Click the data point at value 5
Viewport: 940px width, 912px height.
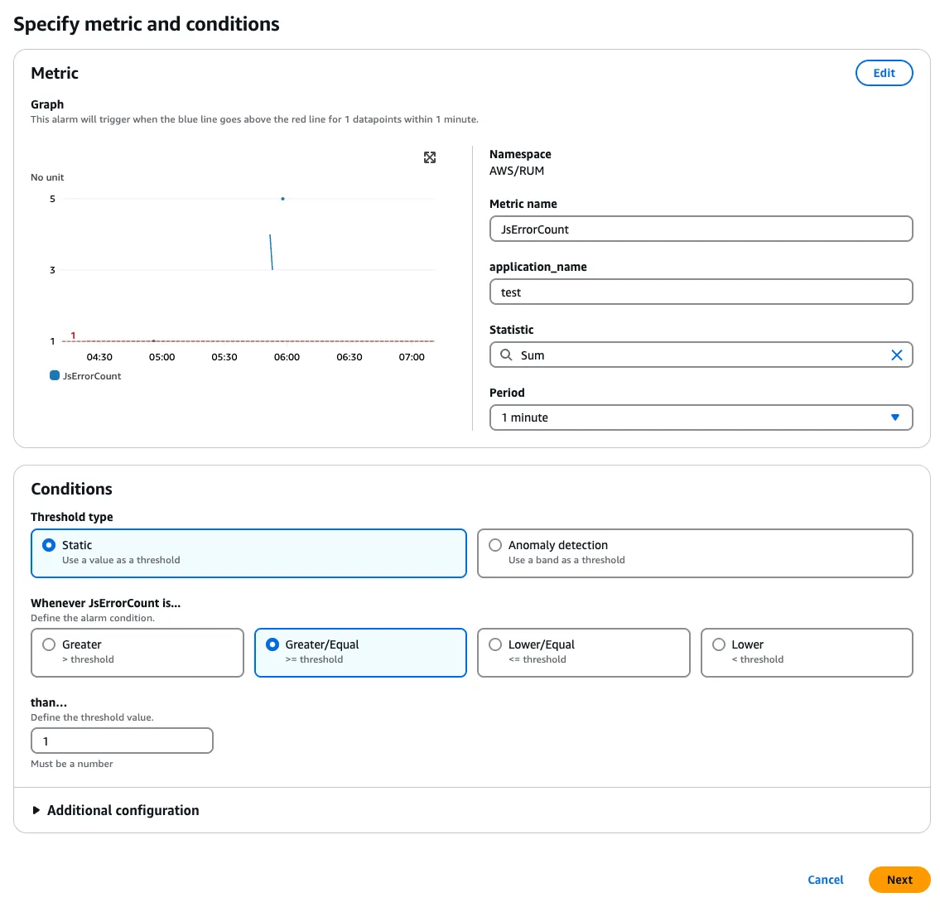click(283, 199)
